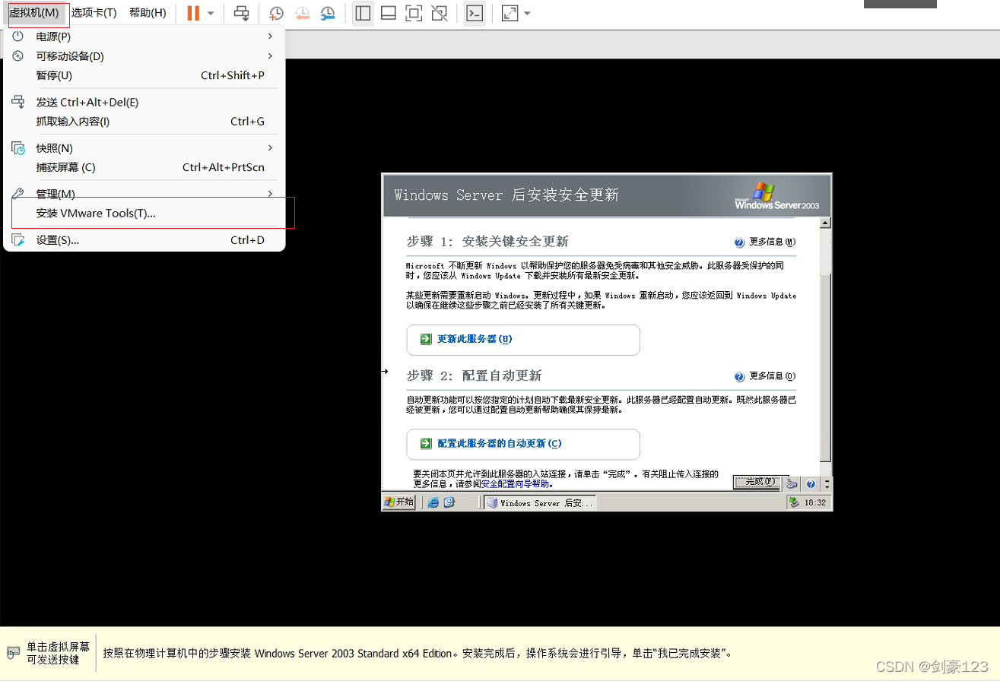Click the disc icon beside 可移动设备(D)
Screen dimensions: 1000x681
pos(18,56)
